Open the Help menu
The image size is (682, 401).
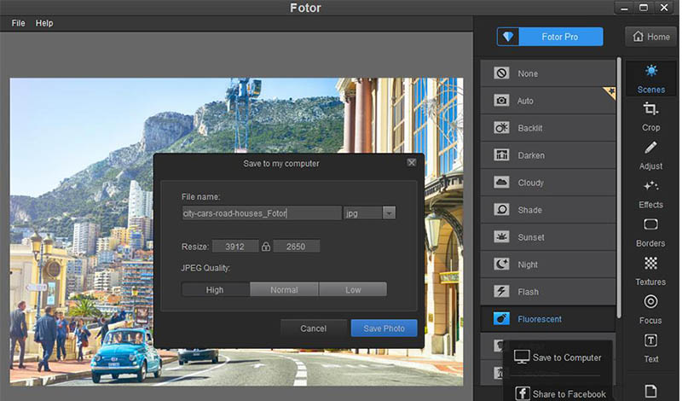pyautogui.click(x=44, y=23)
